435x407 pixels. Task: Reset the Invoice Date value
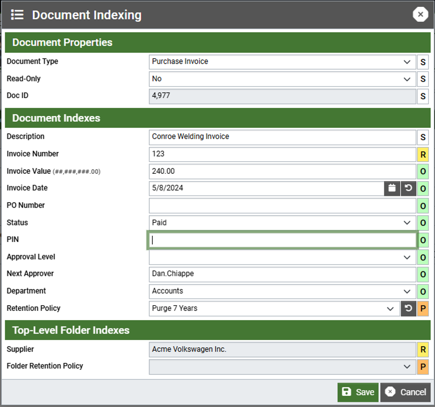pos(409,188)
